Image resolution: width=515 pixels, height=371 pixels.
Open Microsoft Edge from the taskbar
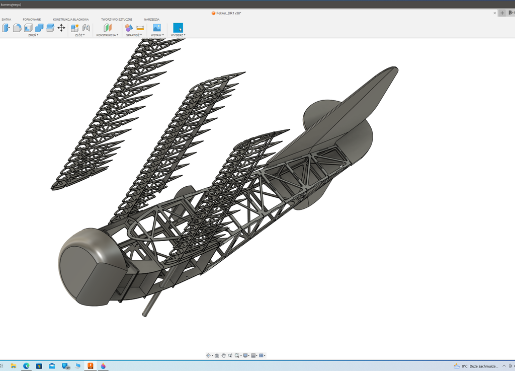[26, 366]
